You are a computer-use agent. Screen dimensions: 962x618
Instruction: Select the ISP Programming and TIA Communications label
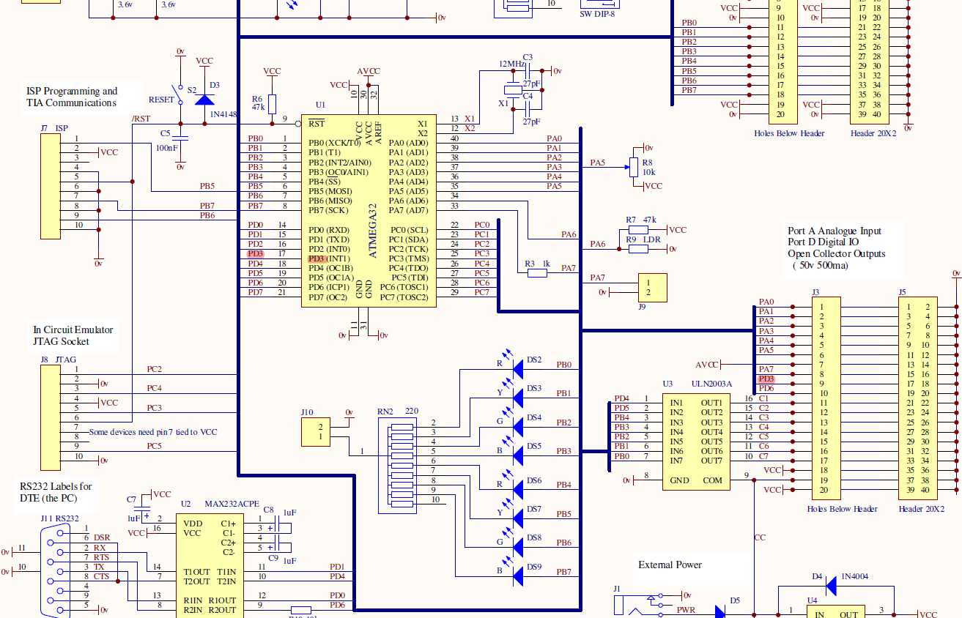tap(70, 96)
